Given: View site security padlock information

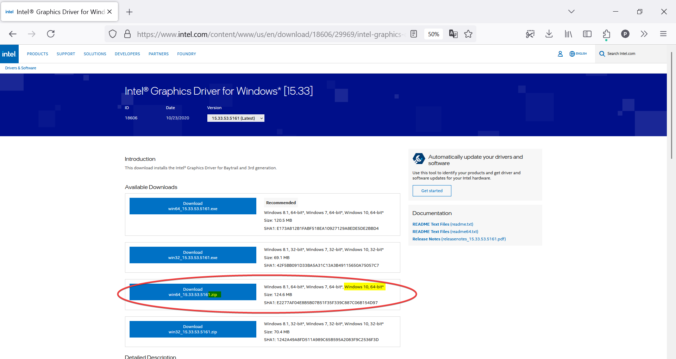Looking at the screenshot, I should 127,34.
